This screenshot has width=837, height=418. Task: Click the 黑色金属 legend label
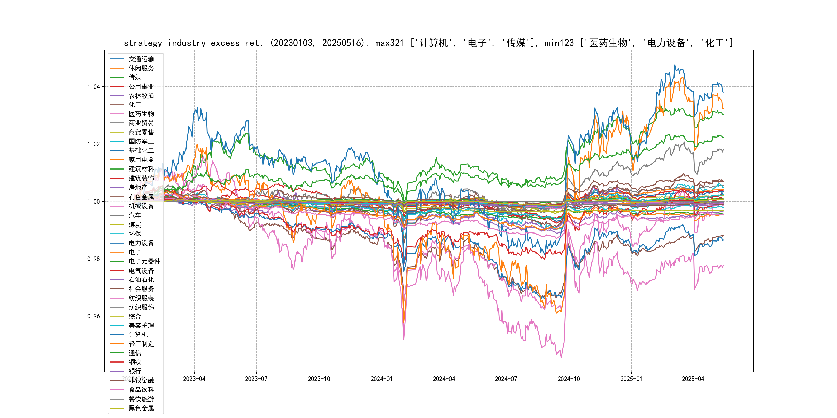pos(141,408)
